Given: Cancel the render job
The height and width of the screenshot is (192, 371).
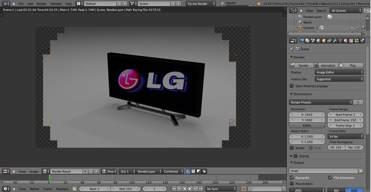Looking at the screenshot, I should pos(222,4).
